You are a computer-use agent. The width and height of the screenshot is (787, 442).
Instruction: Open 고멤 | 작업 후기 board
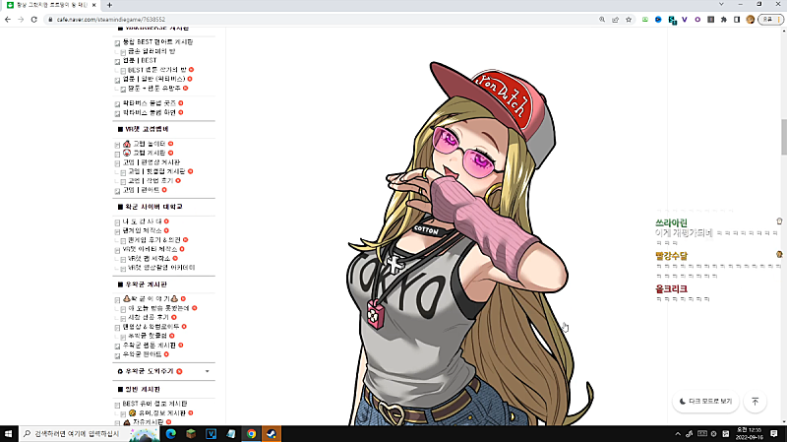pyautogui.click(x=151, y=180)
